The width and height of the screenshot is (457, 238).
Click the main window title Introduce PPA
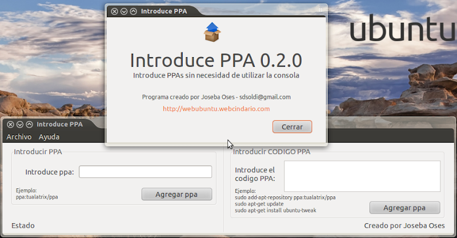click(x=59, y=124)
